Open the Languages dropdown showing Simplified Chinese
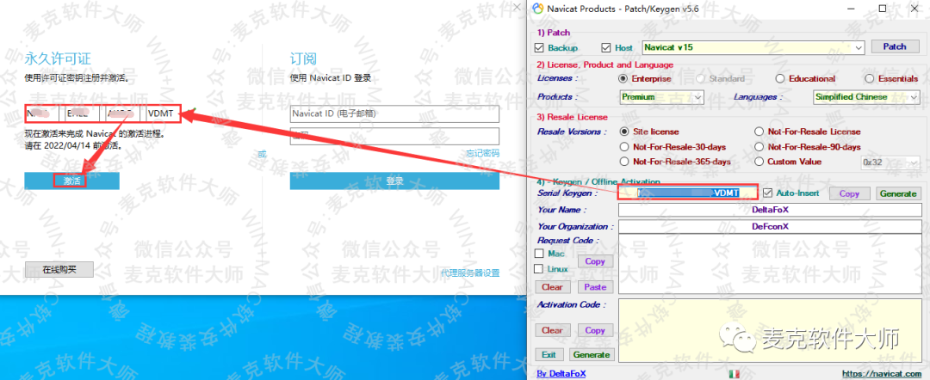The image size is (930, 380). point(865,96)
